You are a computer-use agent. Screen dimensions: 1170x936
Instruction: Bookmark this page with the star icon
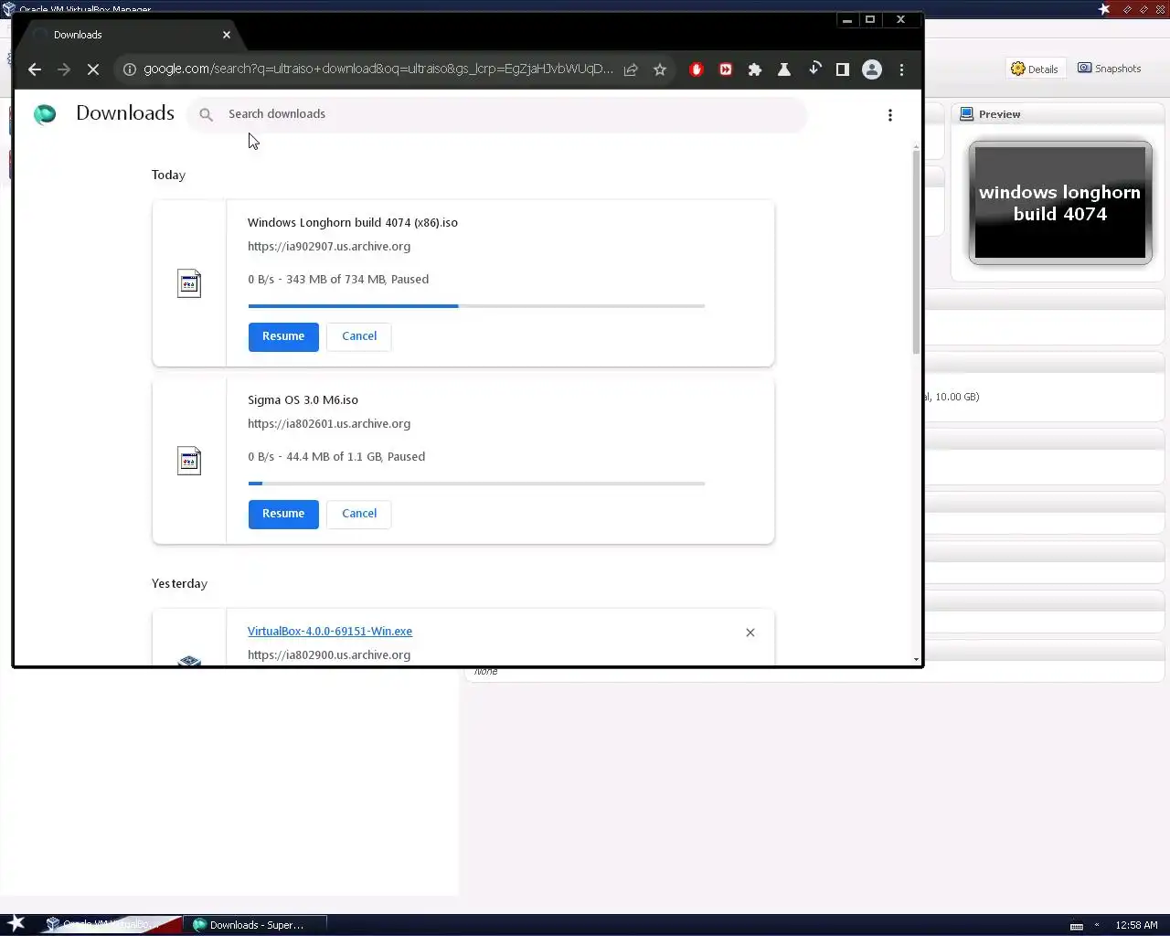(x=660, y=69)
